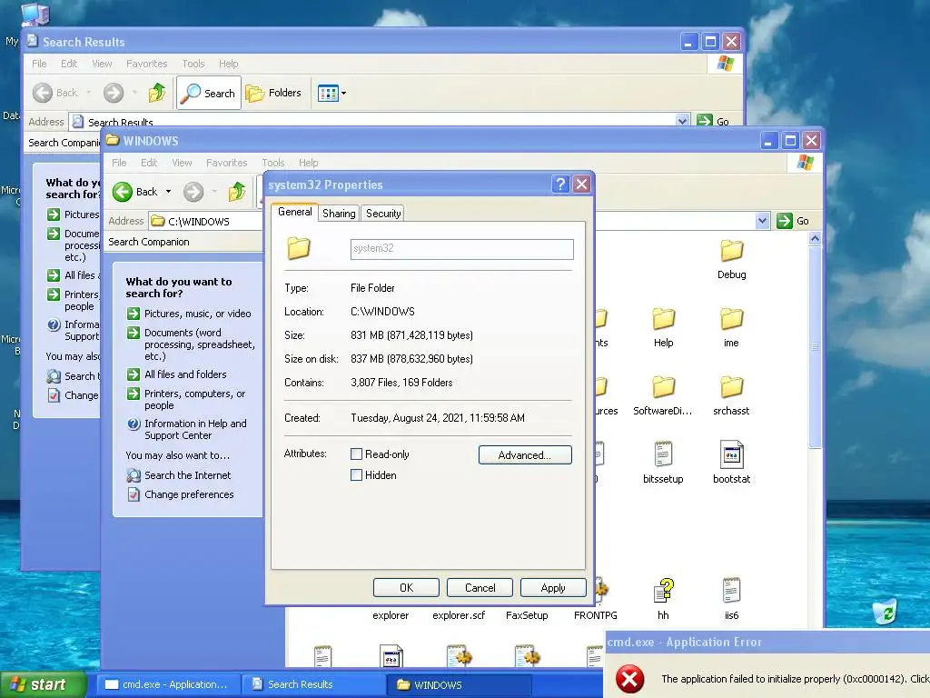Viewport: 930px width, 698px height.
Task: Switch to the Sharing tab
Action: (339, 213)
